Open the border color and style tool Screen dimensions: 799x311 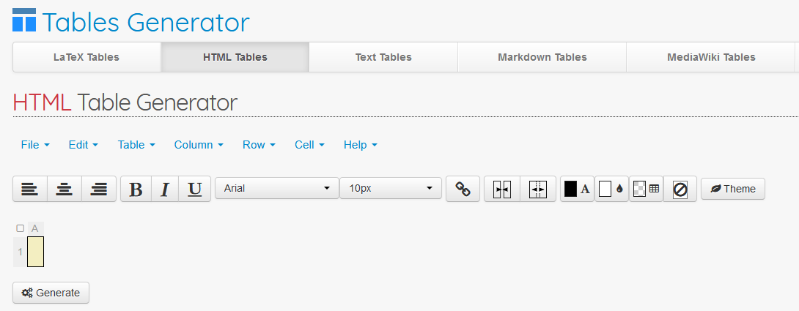point(647,189)
